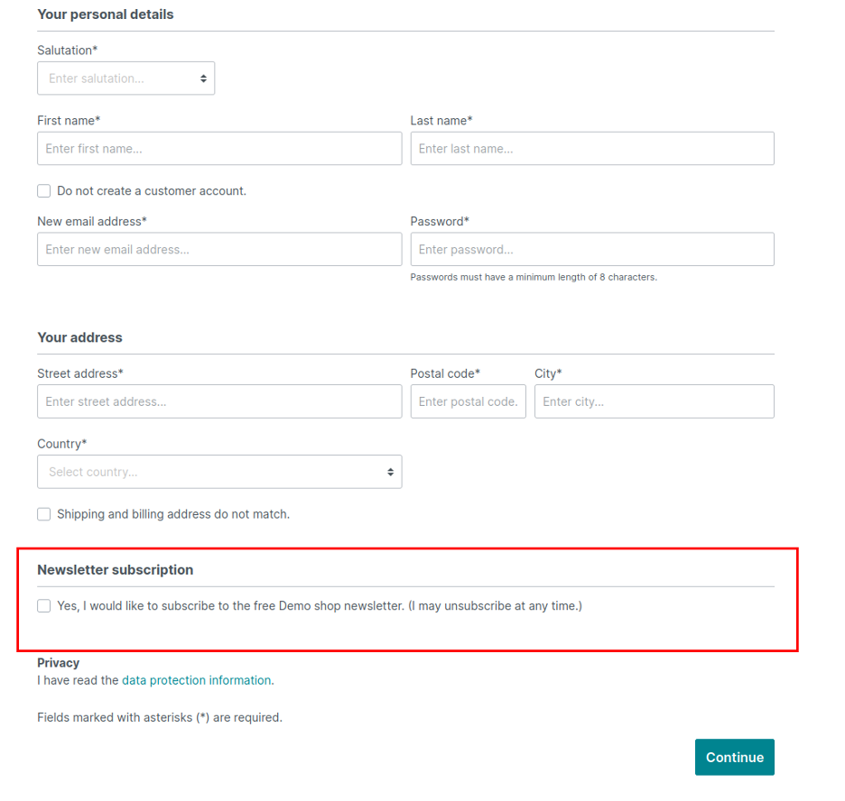Click the "Your personal details" heading
This screenshot has height=801, width=845.
click(x=105, y=14)
